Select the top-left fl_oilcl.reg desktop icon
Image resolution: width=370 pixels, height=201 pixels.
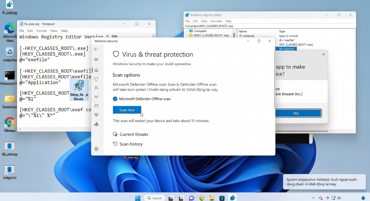(10, 8)
